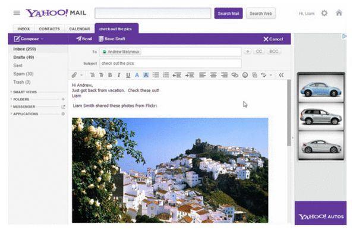Toggle italic formatting

click(x=119, y=75)
